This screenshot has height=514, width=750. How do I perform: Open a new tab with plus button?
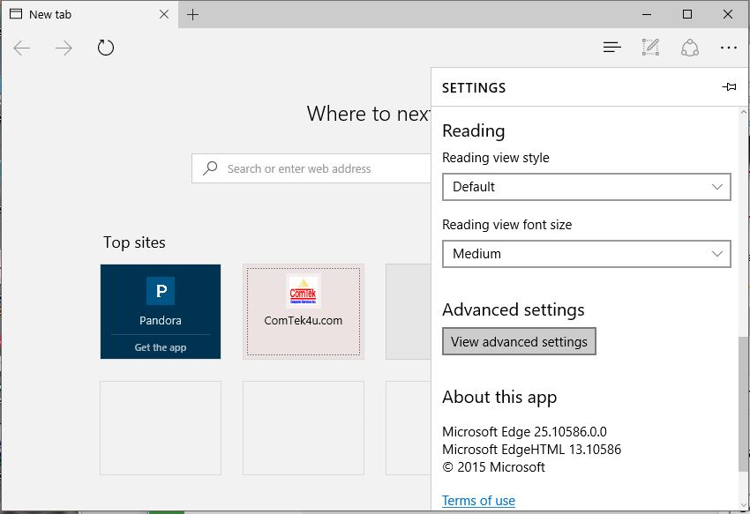pos(192,15)
